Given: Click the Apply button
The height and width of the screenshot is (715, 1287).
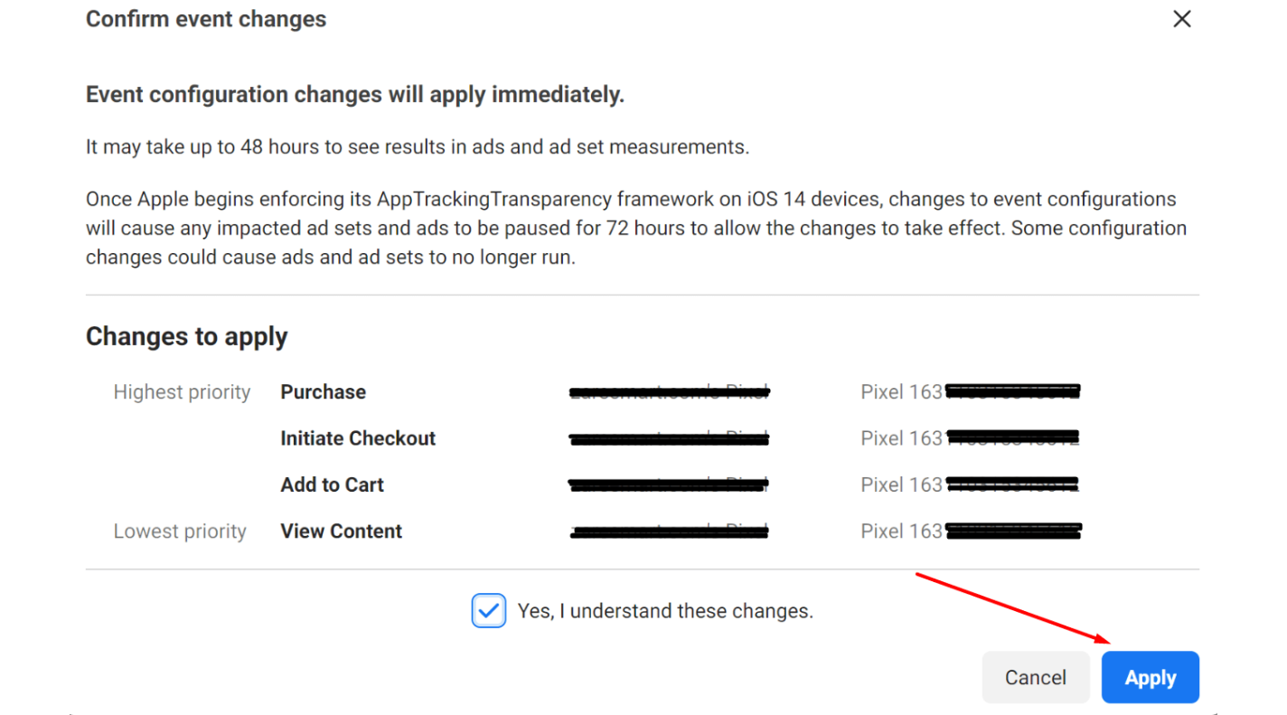Looking at the screenshot, I should point(1150,677).
